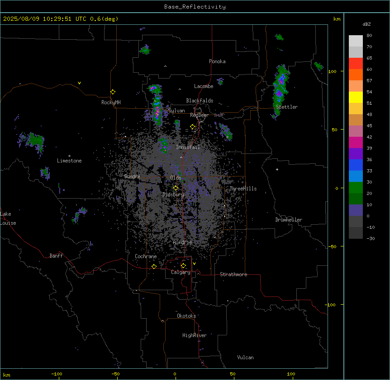Click the 80 value atop the dBZ legend
This screenshot has height=380, width=390.
pyautogui.click(x=369, y=36)
